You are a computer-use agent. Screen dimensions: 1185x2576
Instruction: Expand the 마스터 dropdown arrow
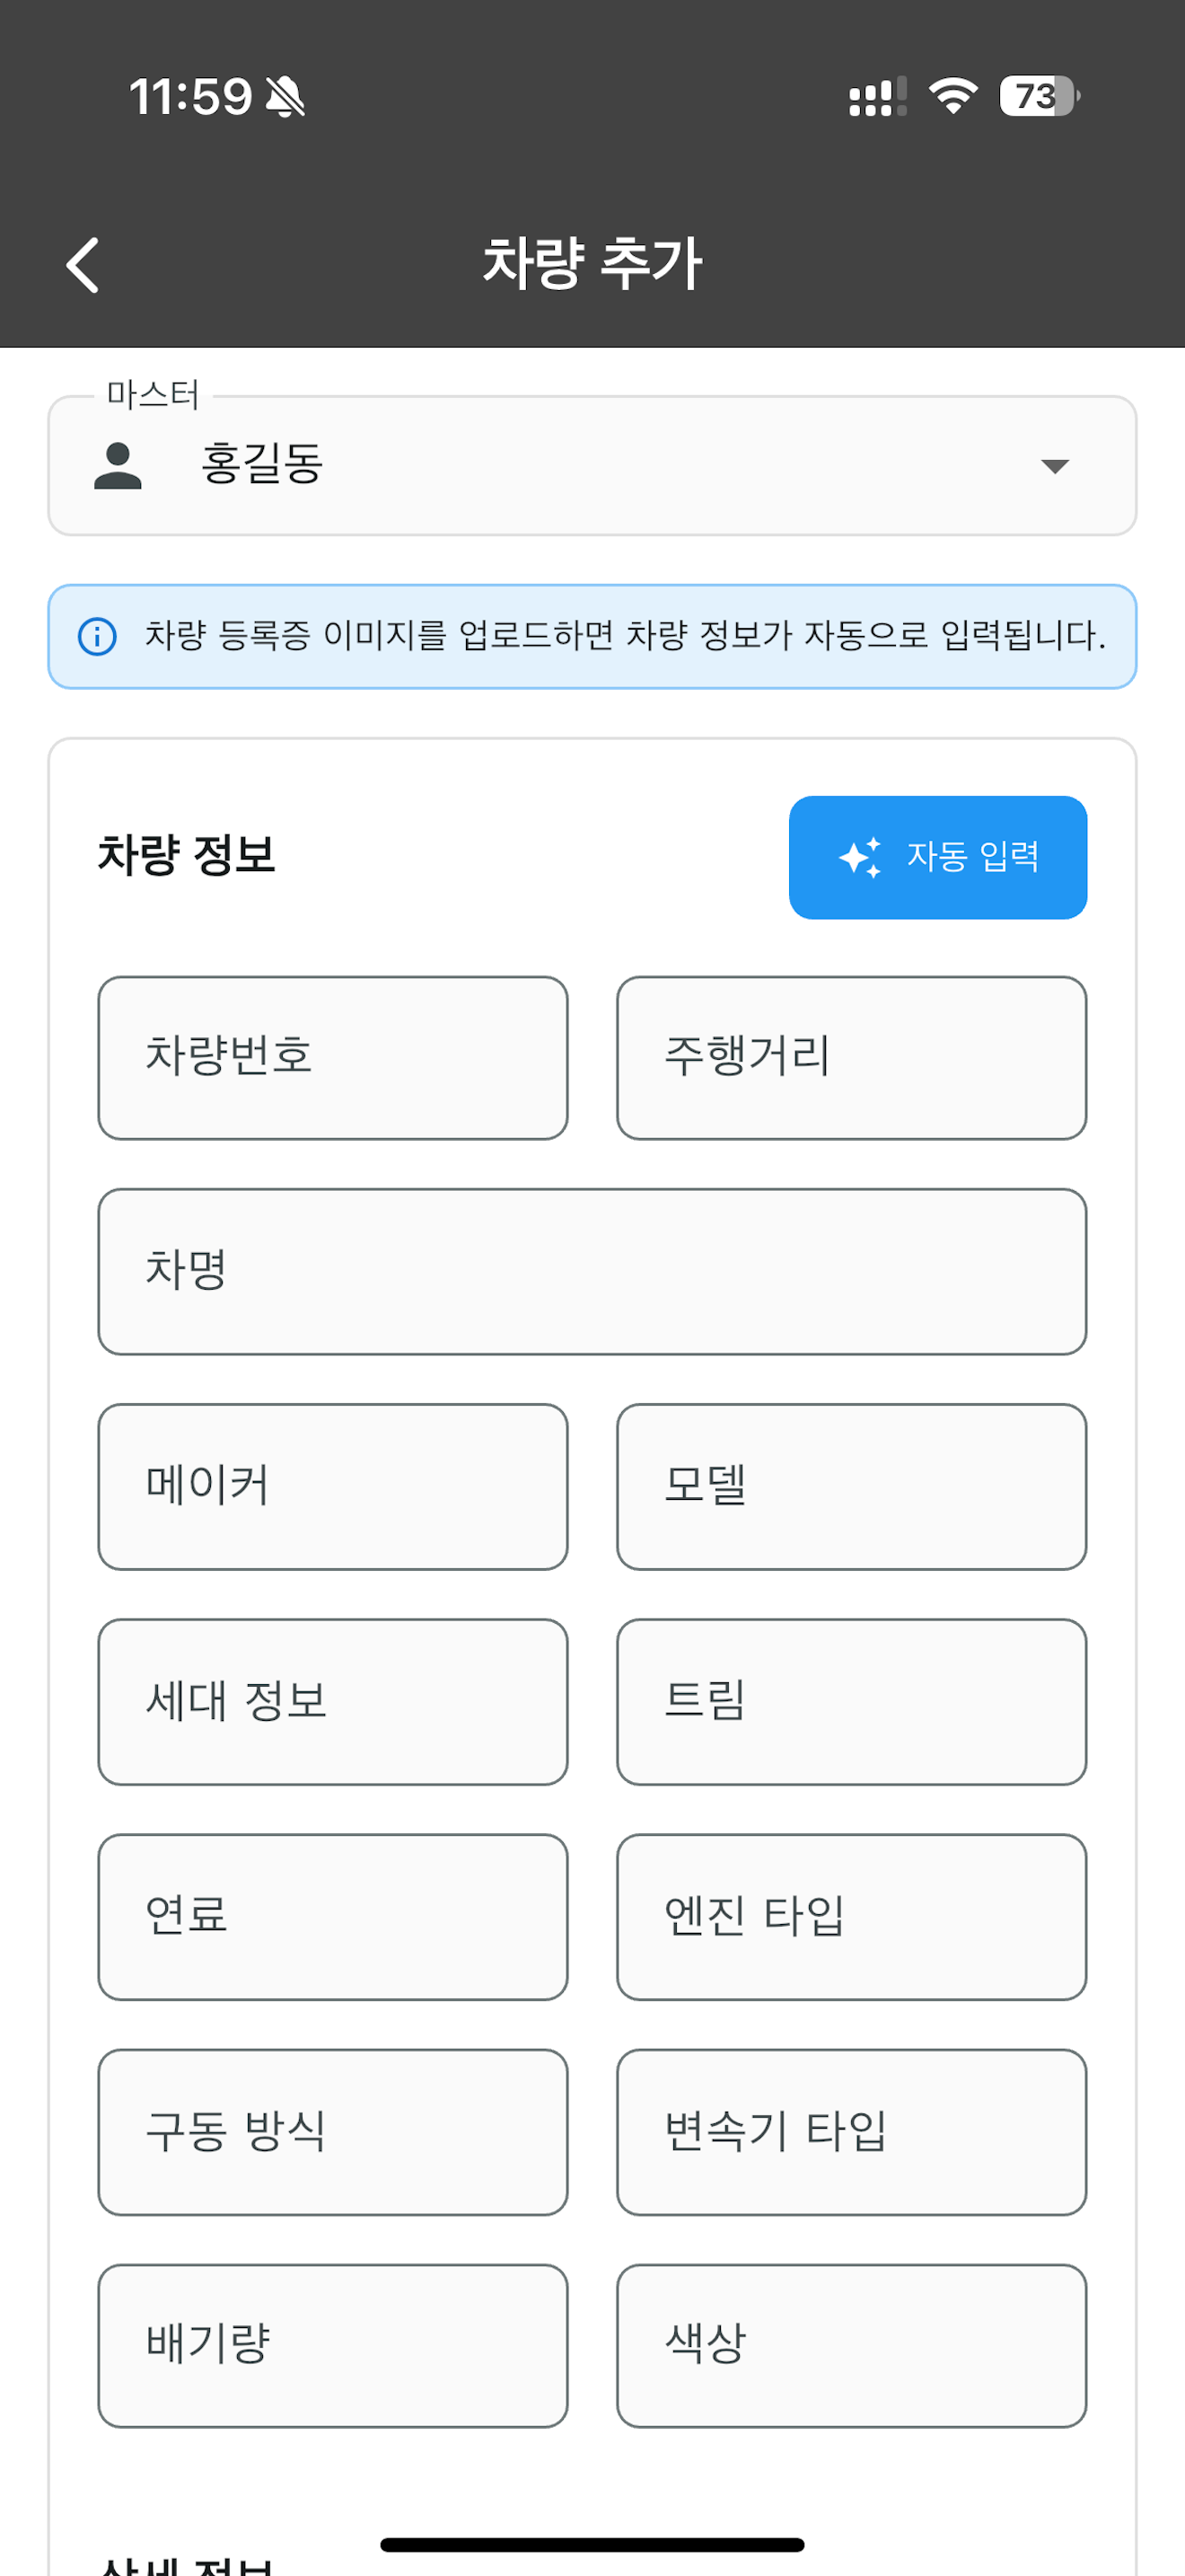(1055, 466)
